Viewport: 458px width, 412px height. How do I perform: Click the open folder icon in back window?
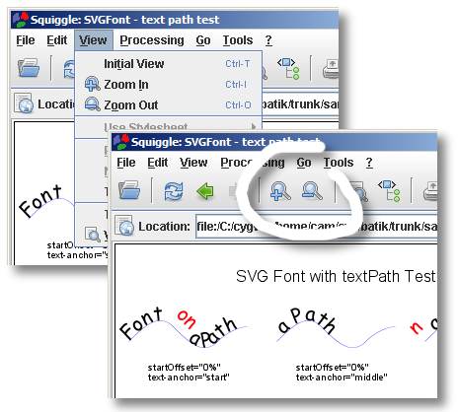(29, 68)
